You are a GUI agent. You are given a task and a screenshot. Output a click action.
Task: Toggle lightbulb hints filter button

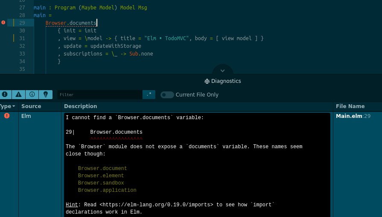click(46, 94)
